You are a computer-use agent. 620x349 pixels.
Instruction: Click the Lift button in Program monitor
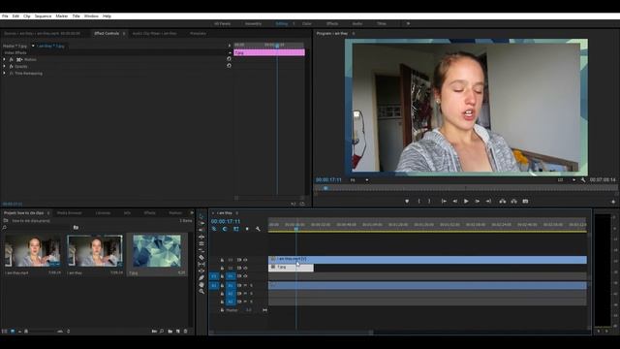(x=503, y=202)
